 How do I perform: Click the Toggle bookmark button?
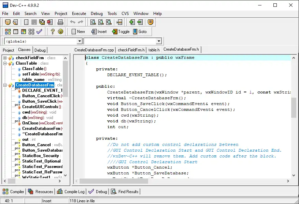(x=120, y=31)
